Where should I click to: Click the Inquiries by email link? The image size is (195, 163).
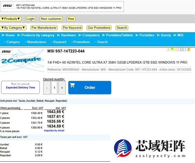click(54, 131)
